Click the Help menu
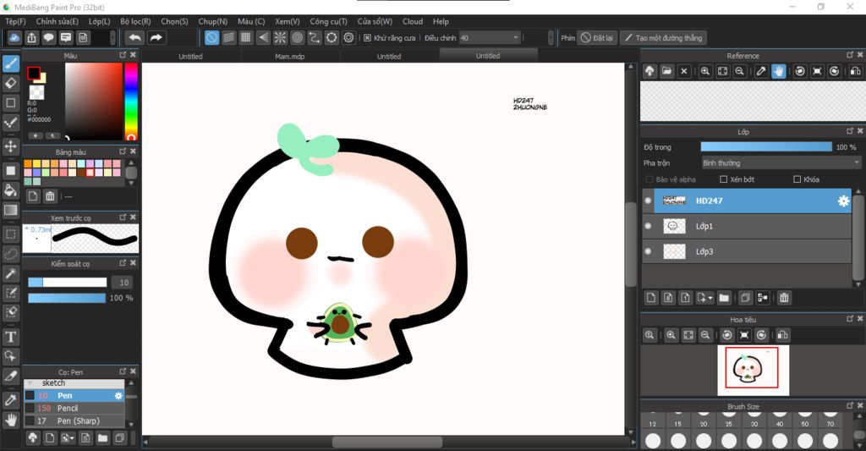866x451 pixels. (441, 21)
